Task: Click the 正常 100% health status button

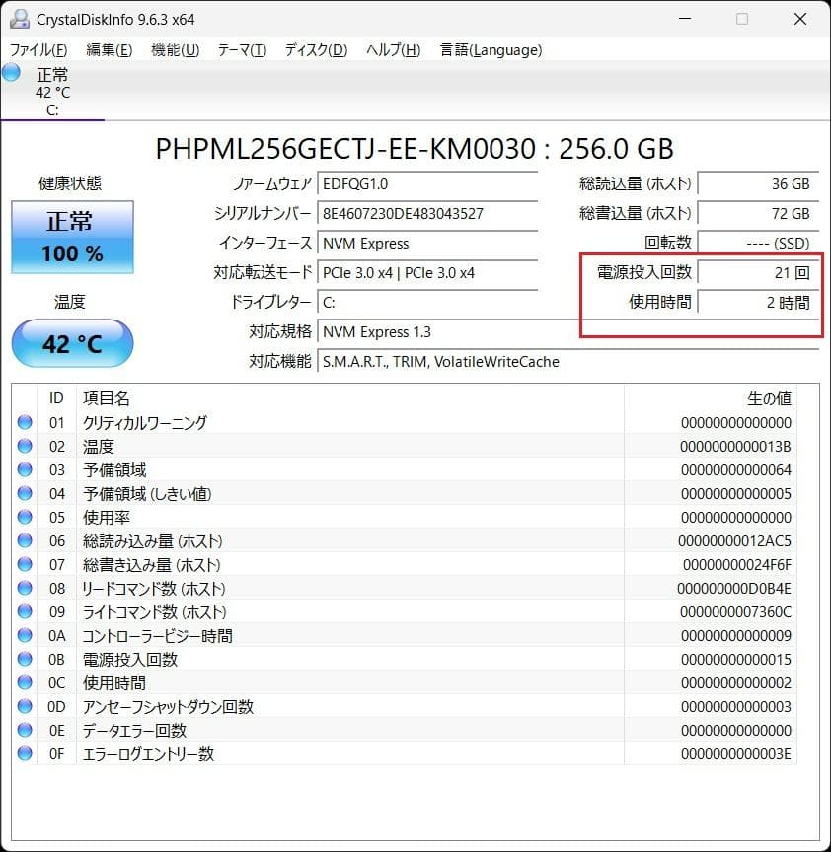Action: pos(71,237)
